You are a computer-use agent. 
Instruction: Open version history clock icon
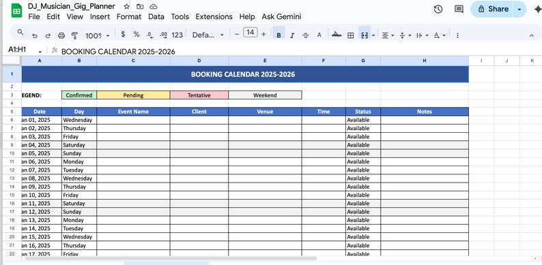pos(438,10)
